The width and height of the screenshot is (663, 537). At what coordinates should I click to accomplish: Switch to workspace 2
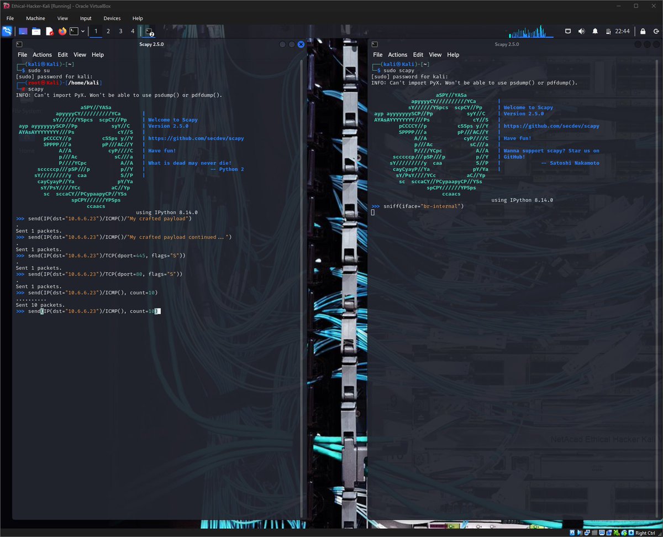tap(108, 32)
